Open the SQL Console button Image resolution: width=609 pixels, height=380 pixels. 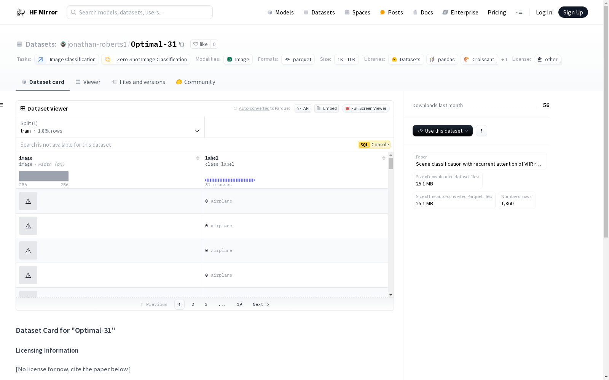[374, 145]
